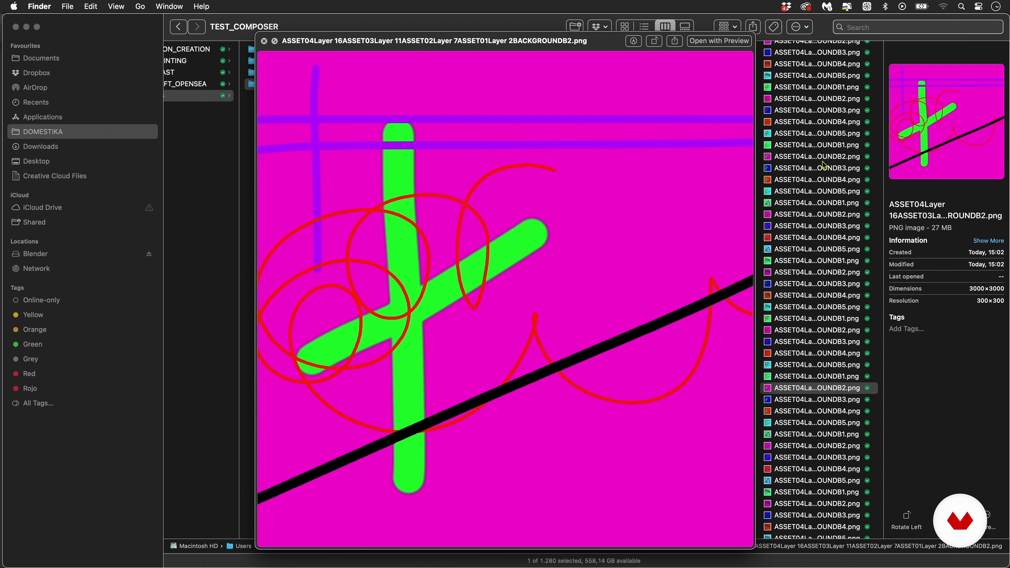Click the Share icon in Quick Look header
This screenshot has width=1010, height=568.
point(674,41)
